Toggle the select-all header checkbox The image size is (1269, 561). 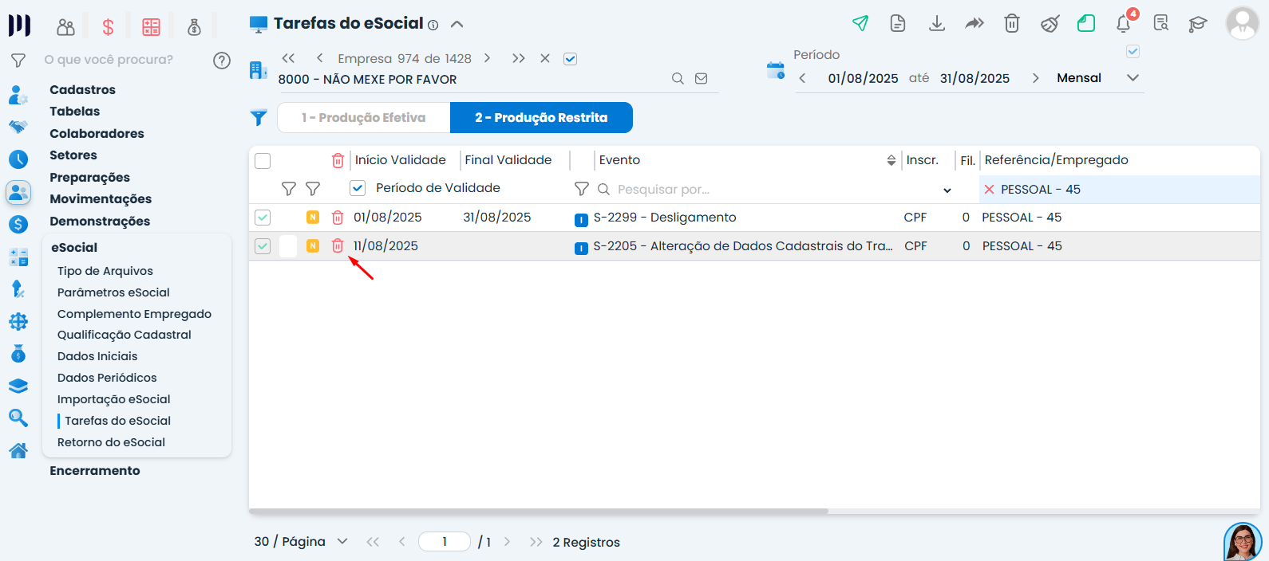(x=263, y=161)
